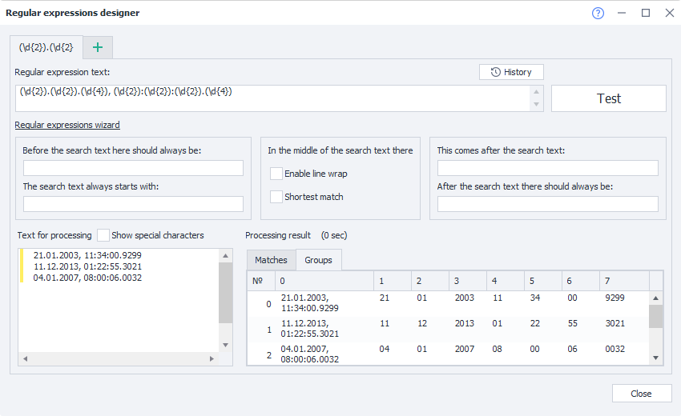Toggle the Shortest match checkbox
This screenshot has width=681, height=416.
click(276, 197)
